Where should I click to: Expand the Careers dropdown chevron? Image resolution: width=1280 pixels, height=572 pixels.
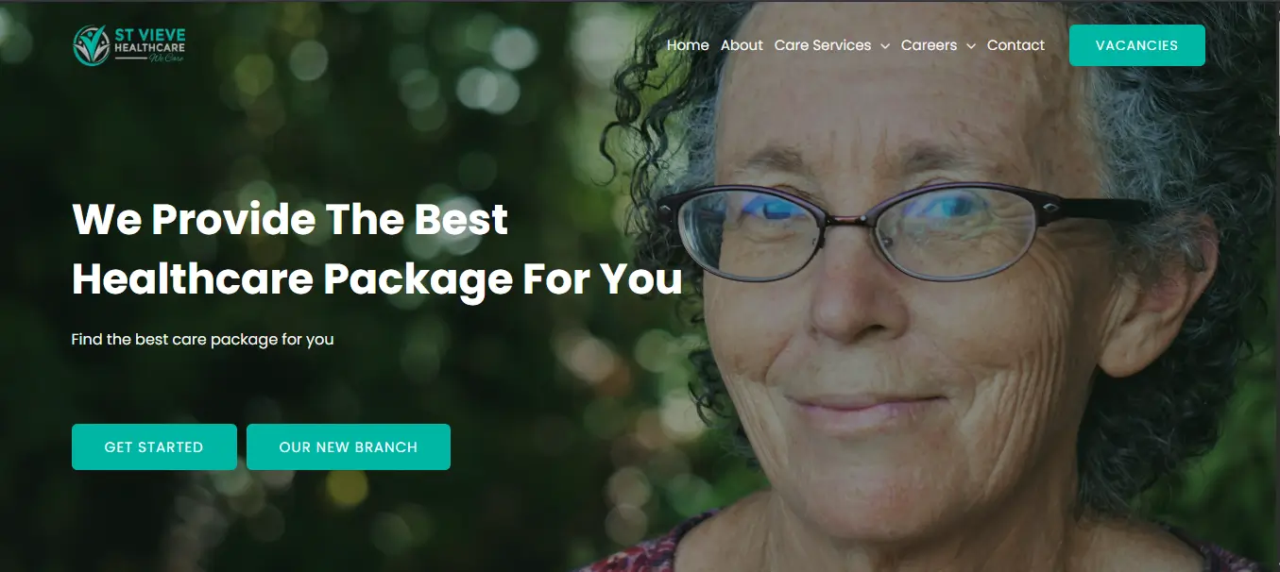tap(970, 46)
